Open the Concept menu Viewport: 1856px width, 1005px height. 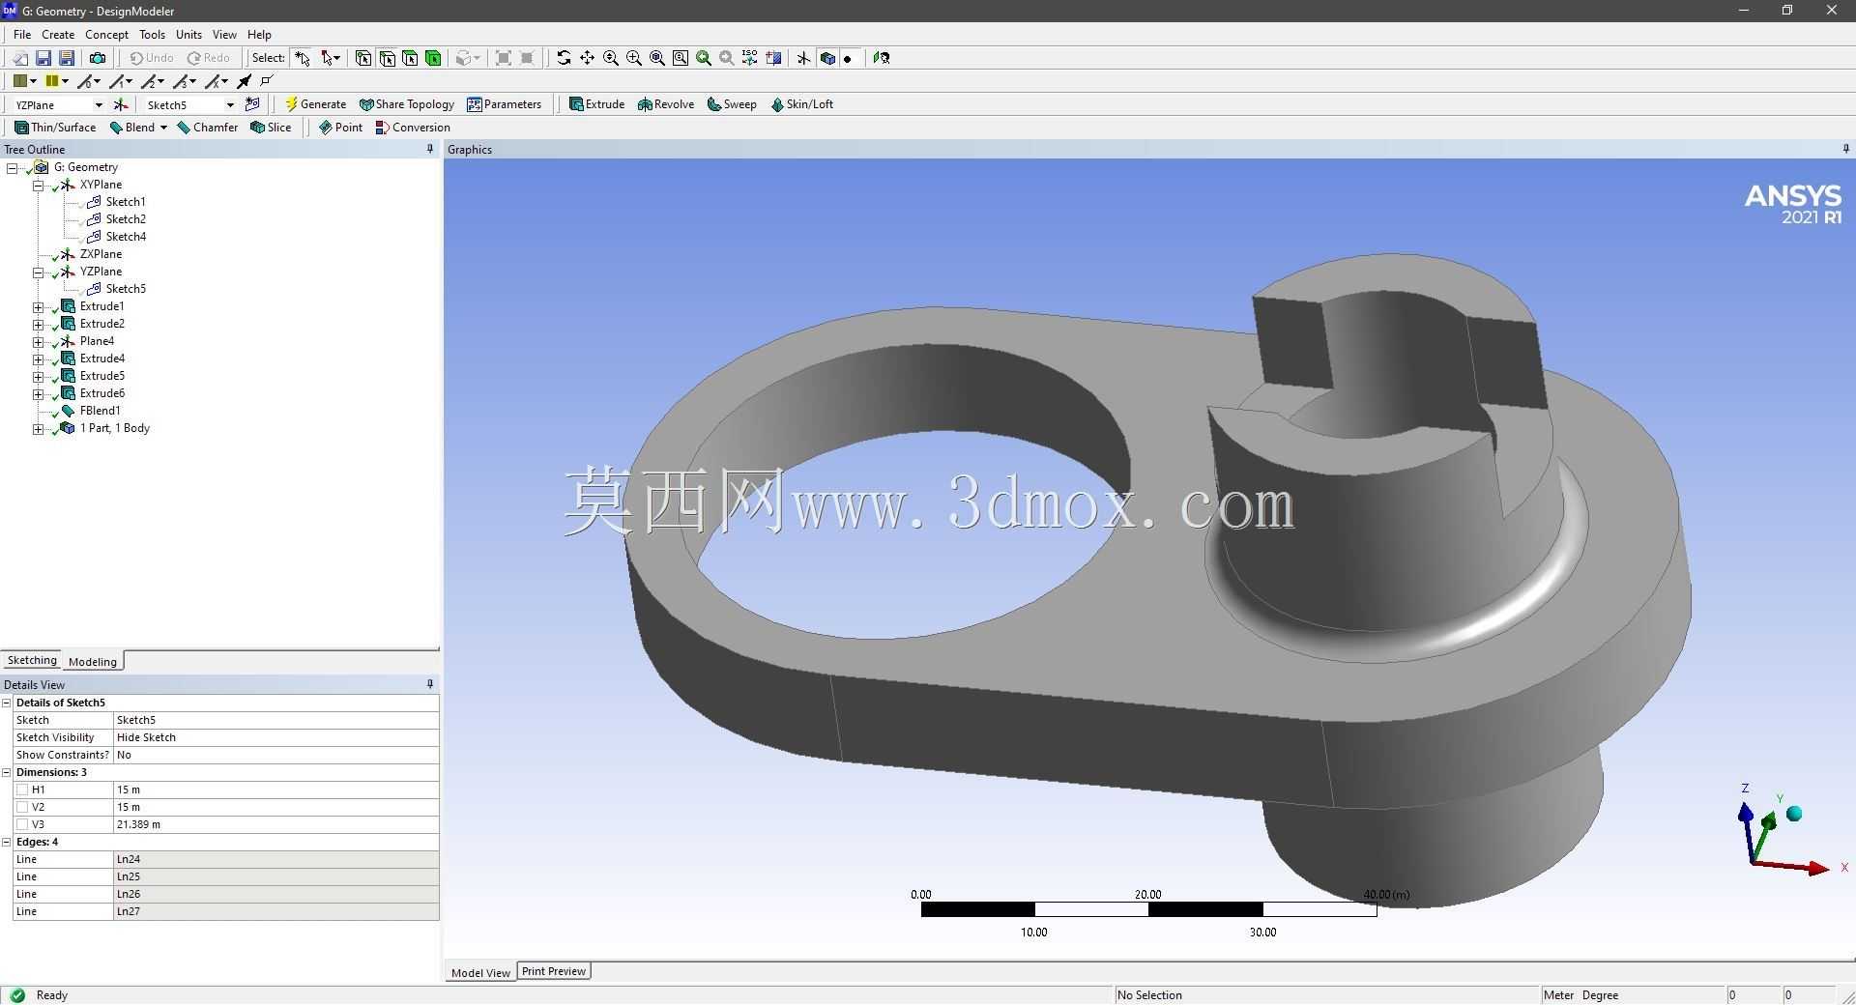pyautogui.click(x=106, y=34)
